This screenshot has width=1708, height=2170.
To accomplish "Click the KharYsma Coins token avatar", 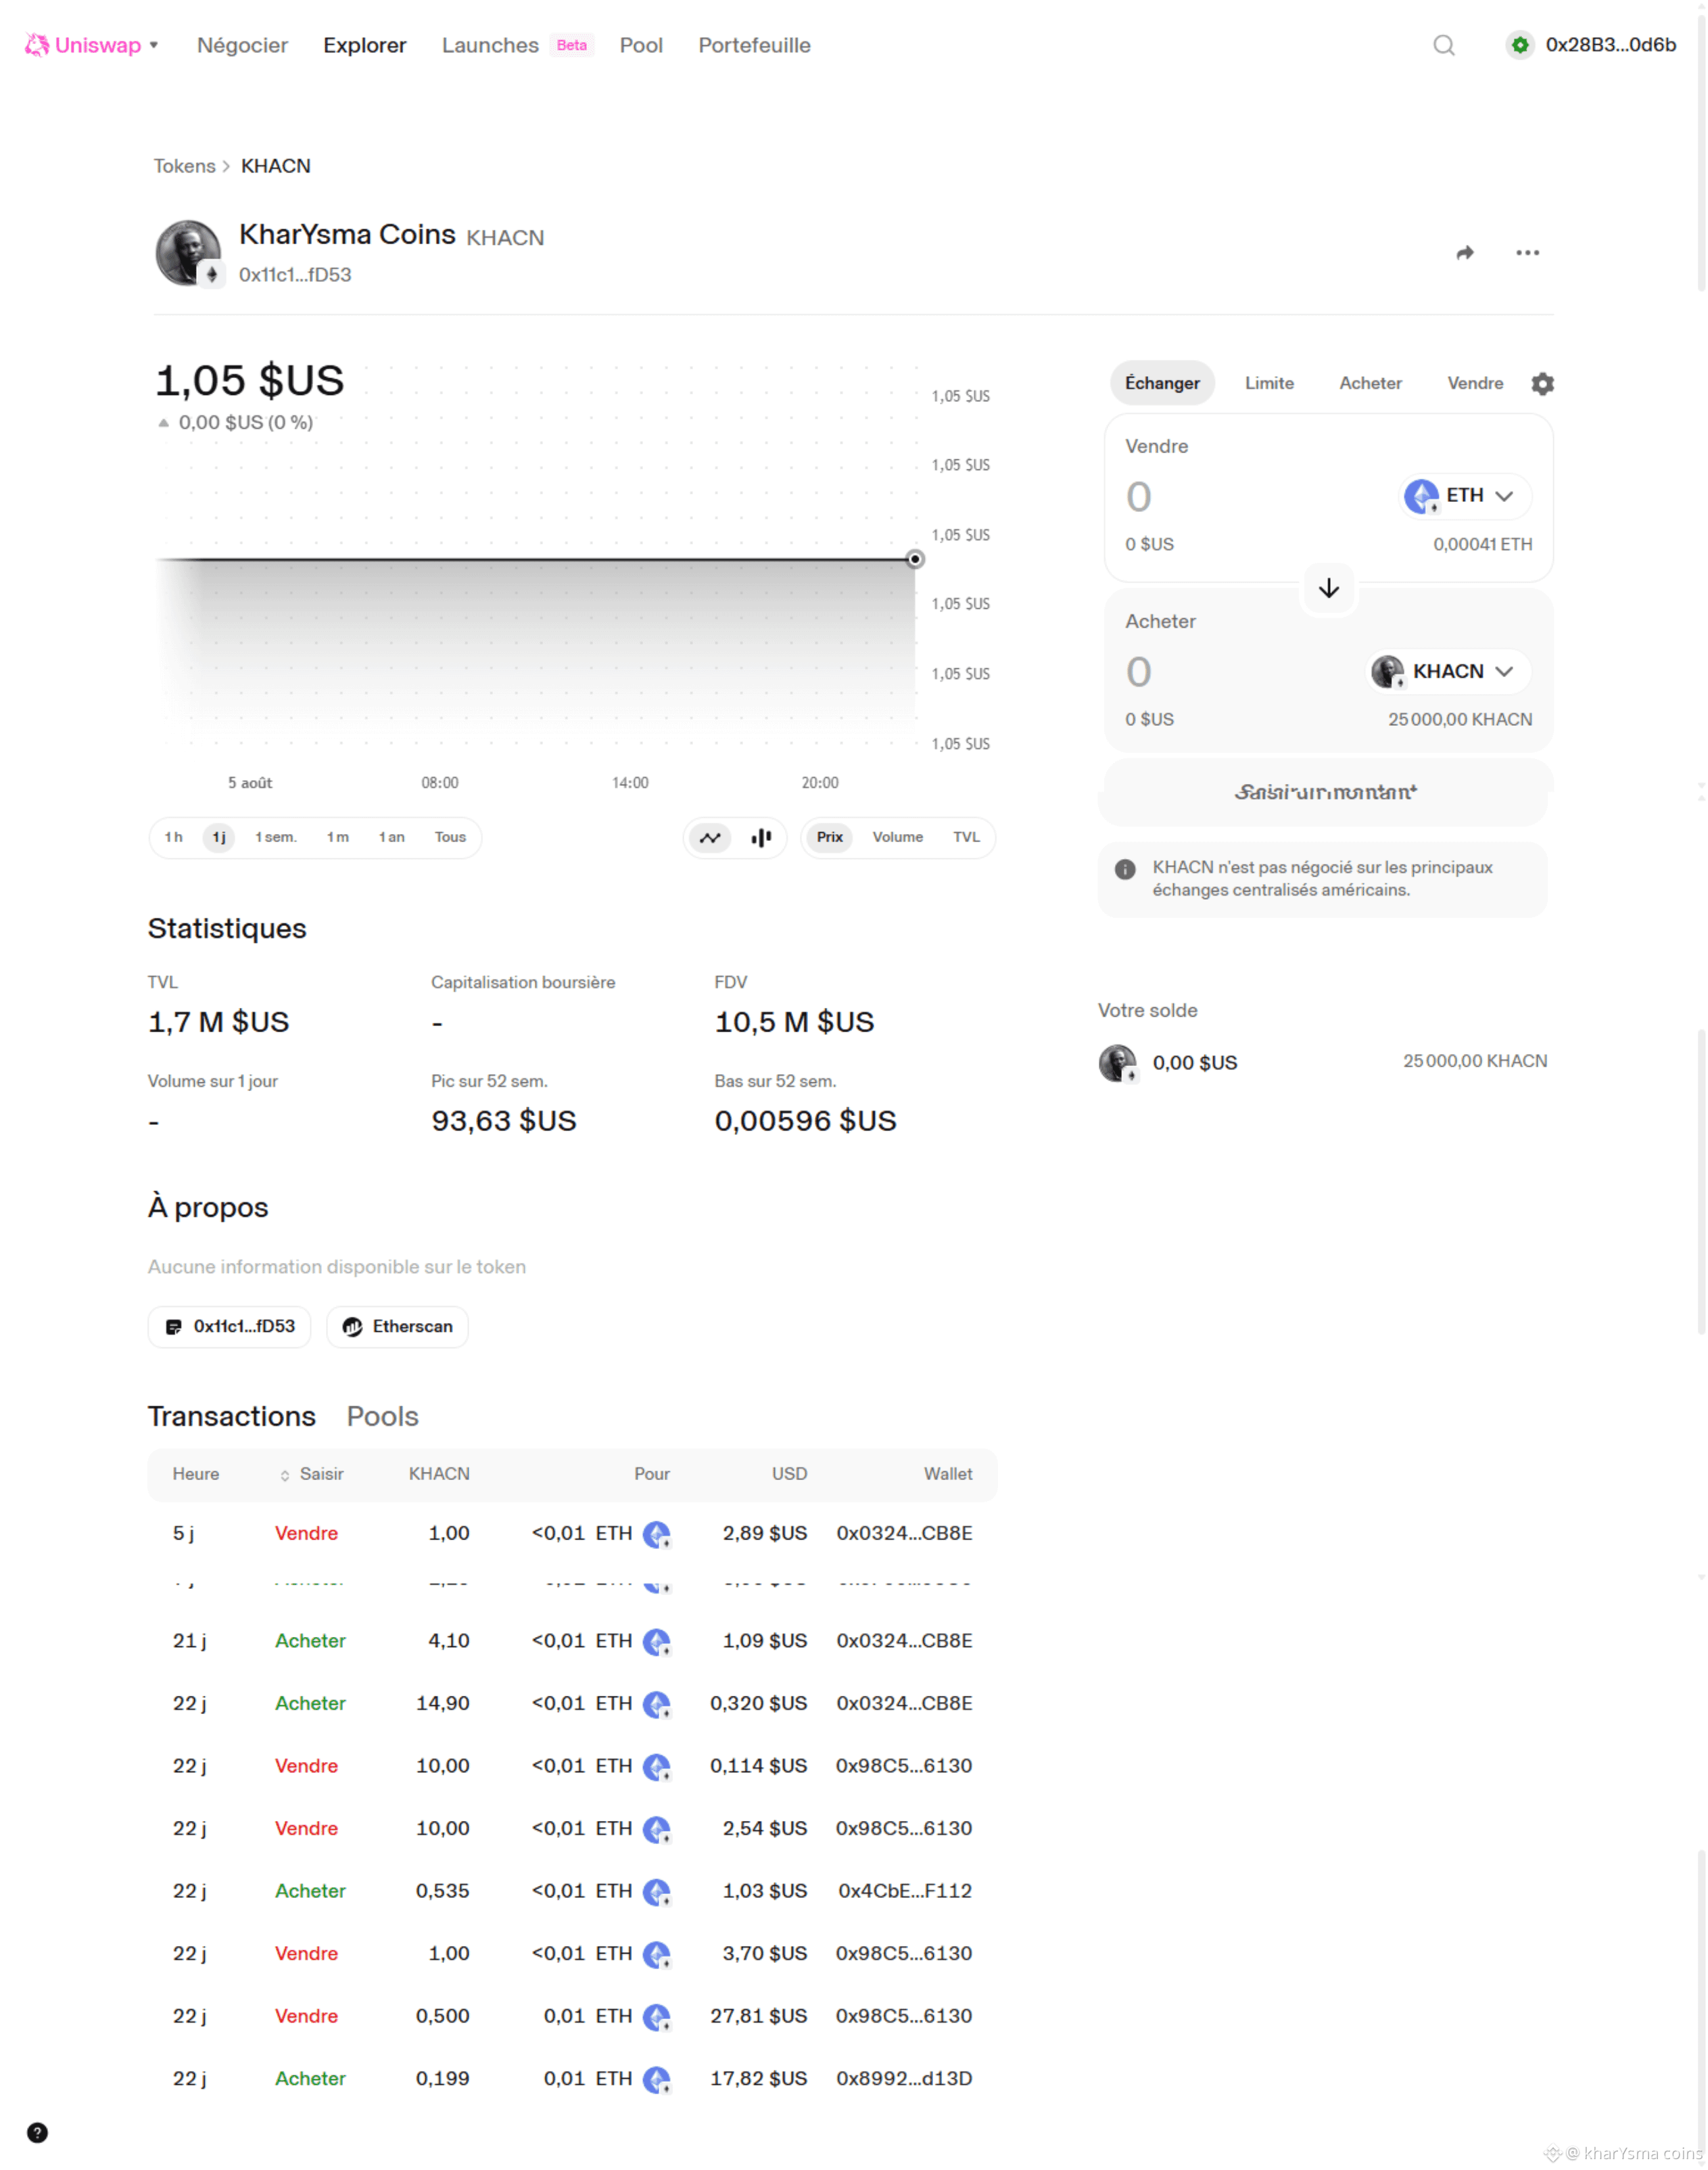I will [188, 253].
